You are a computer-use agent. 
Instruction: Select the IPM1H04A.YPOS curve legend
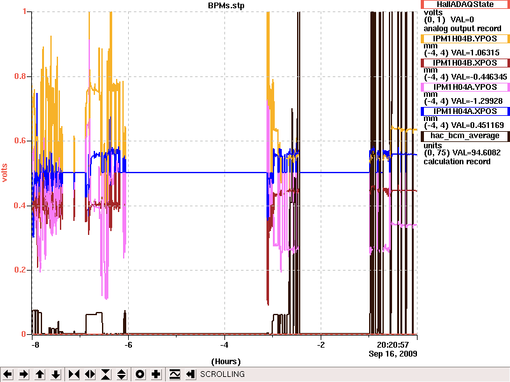pyautogui.click(x=465, y=87)
